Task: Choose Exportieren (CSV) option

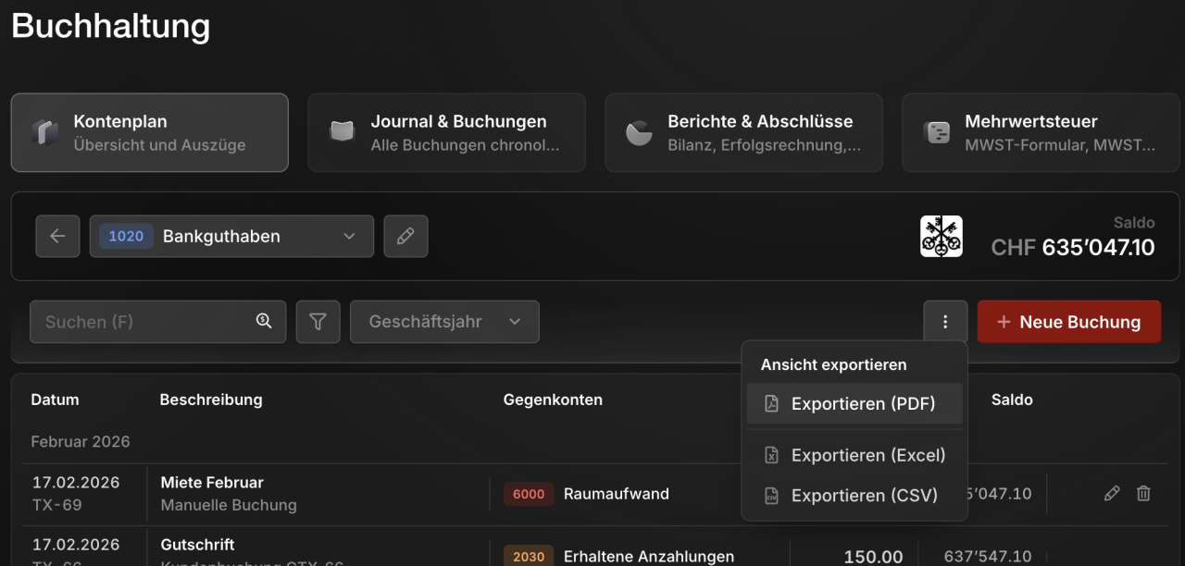Action: (x=854, y=496)
